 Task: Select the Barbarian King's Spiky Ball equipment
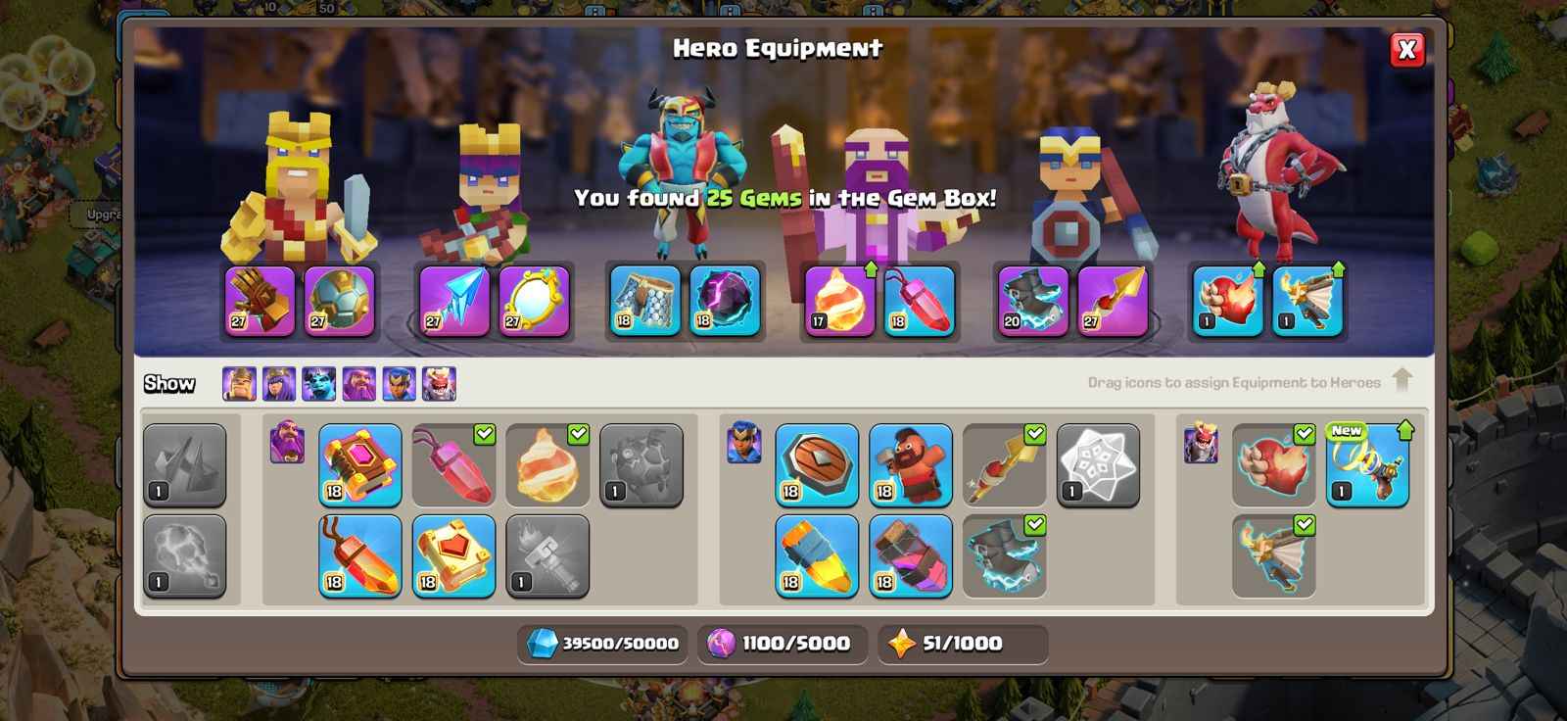(339, 301)
